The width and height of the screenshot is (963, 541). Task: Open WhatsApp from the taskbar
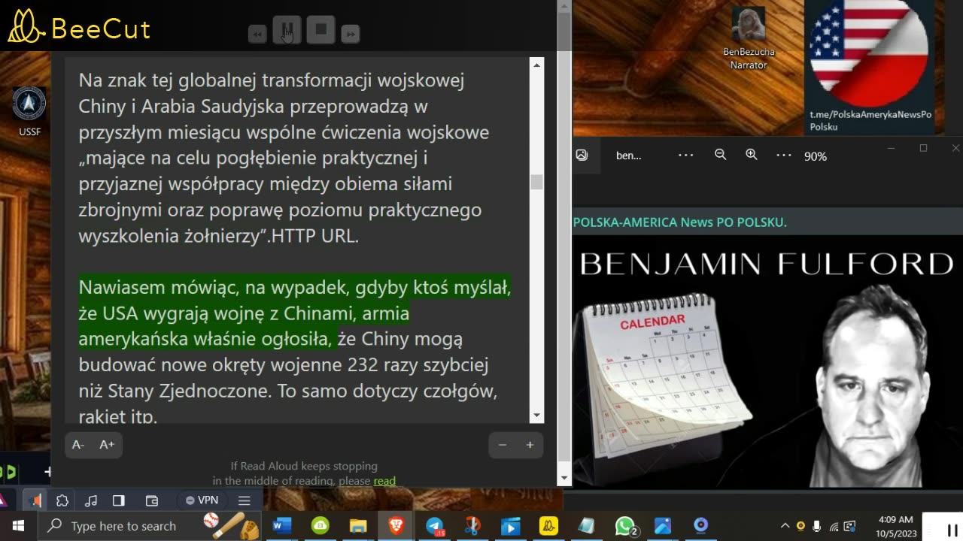pos(625,526)
